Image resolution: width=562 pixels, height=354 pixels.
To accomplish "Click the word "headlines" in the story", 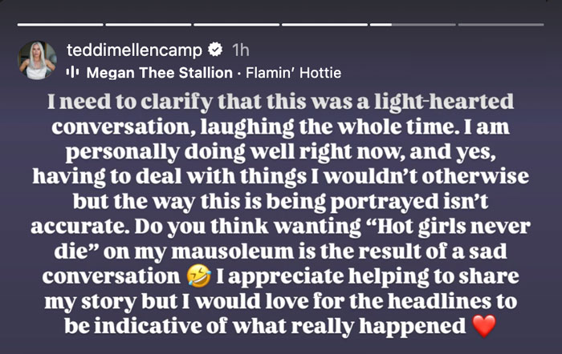I will 439,300.
